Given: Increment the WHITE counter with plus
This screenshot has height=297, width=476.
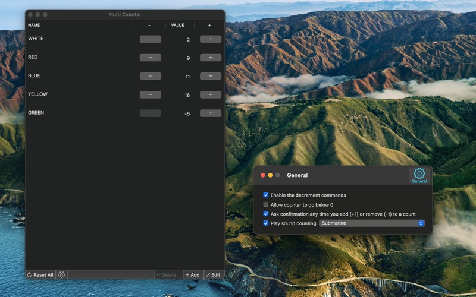Looking at the screenshot, I should pos(210,39).
